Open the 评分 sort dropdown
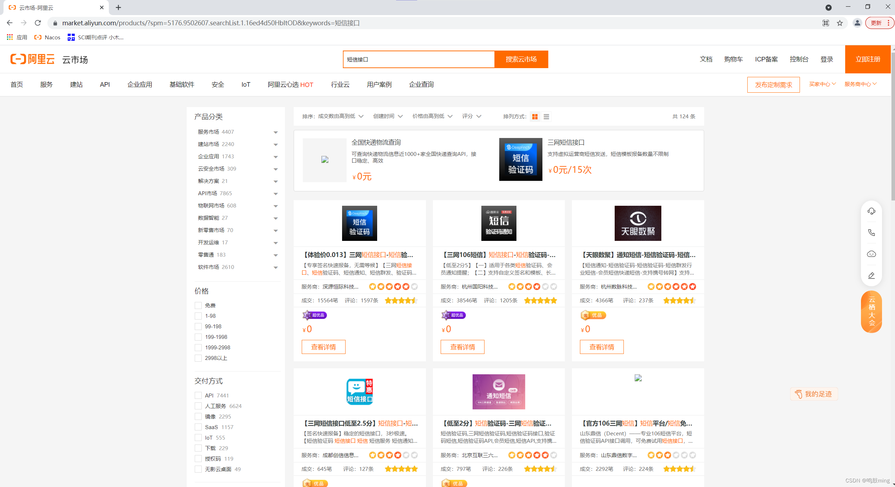This screenshot has height=487, width=895. (x=472, y=116)
